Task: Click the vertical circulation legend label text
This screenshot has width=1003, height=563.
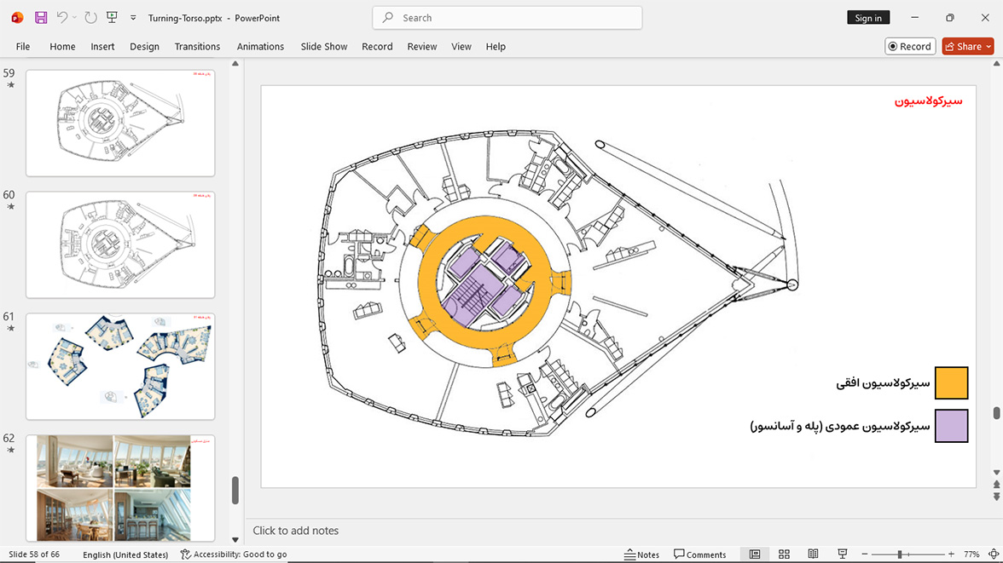Action: (840, 426)
